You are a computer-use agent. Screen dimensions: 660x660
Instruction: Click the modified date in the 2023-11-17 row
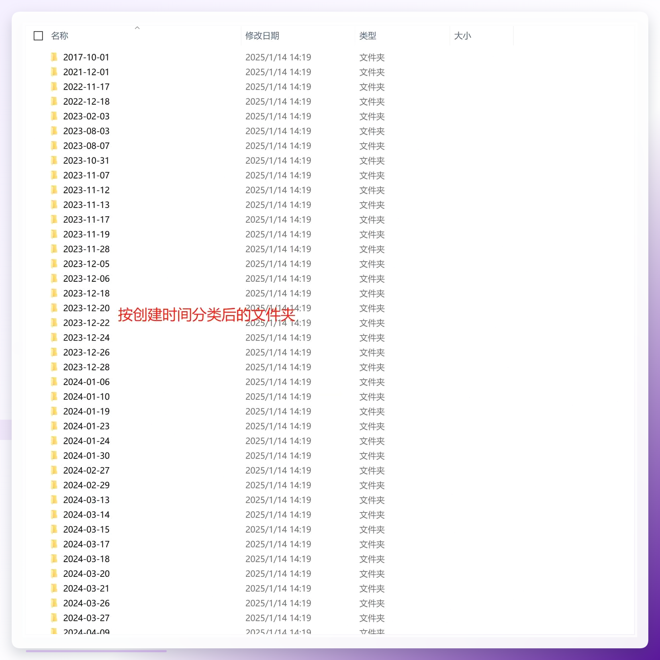[x=278, y=220]
